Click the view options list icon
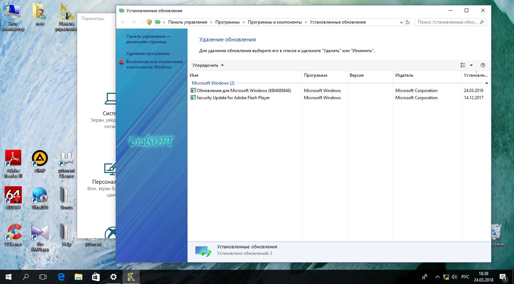514x284 pixels. click(x=463, y=65)
